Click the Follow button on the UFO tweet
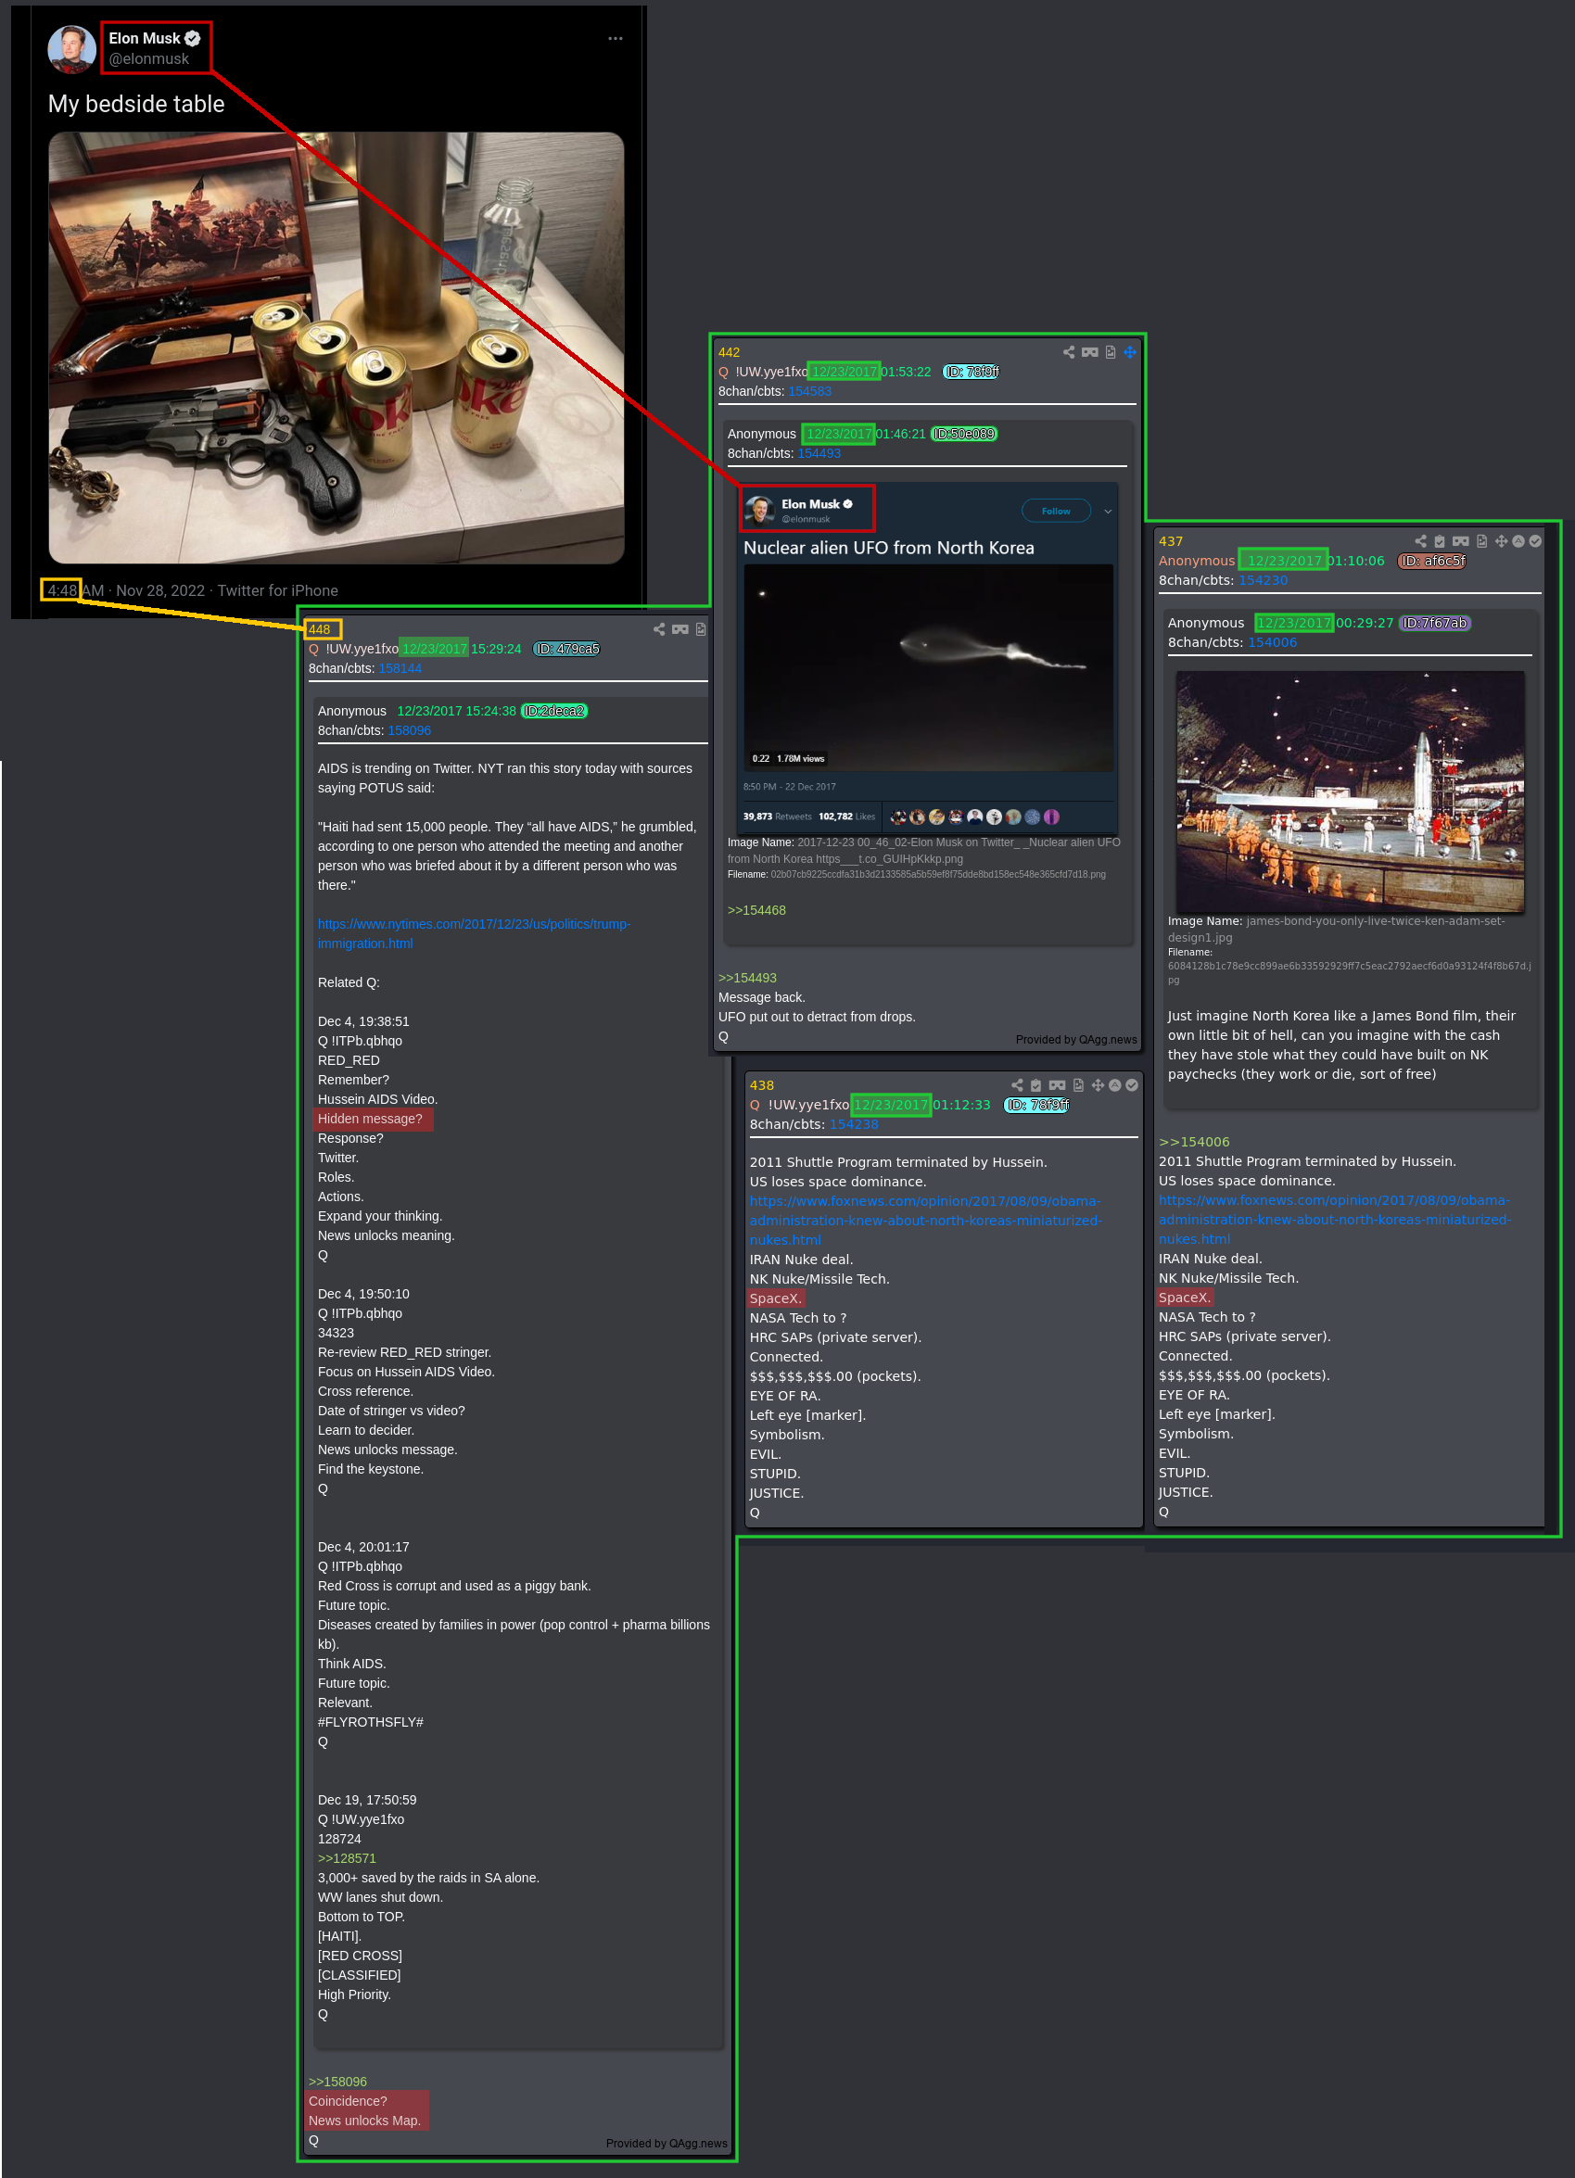The height and width of the screenshot is (2178, 1575). point(1056,511)
